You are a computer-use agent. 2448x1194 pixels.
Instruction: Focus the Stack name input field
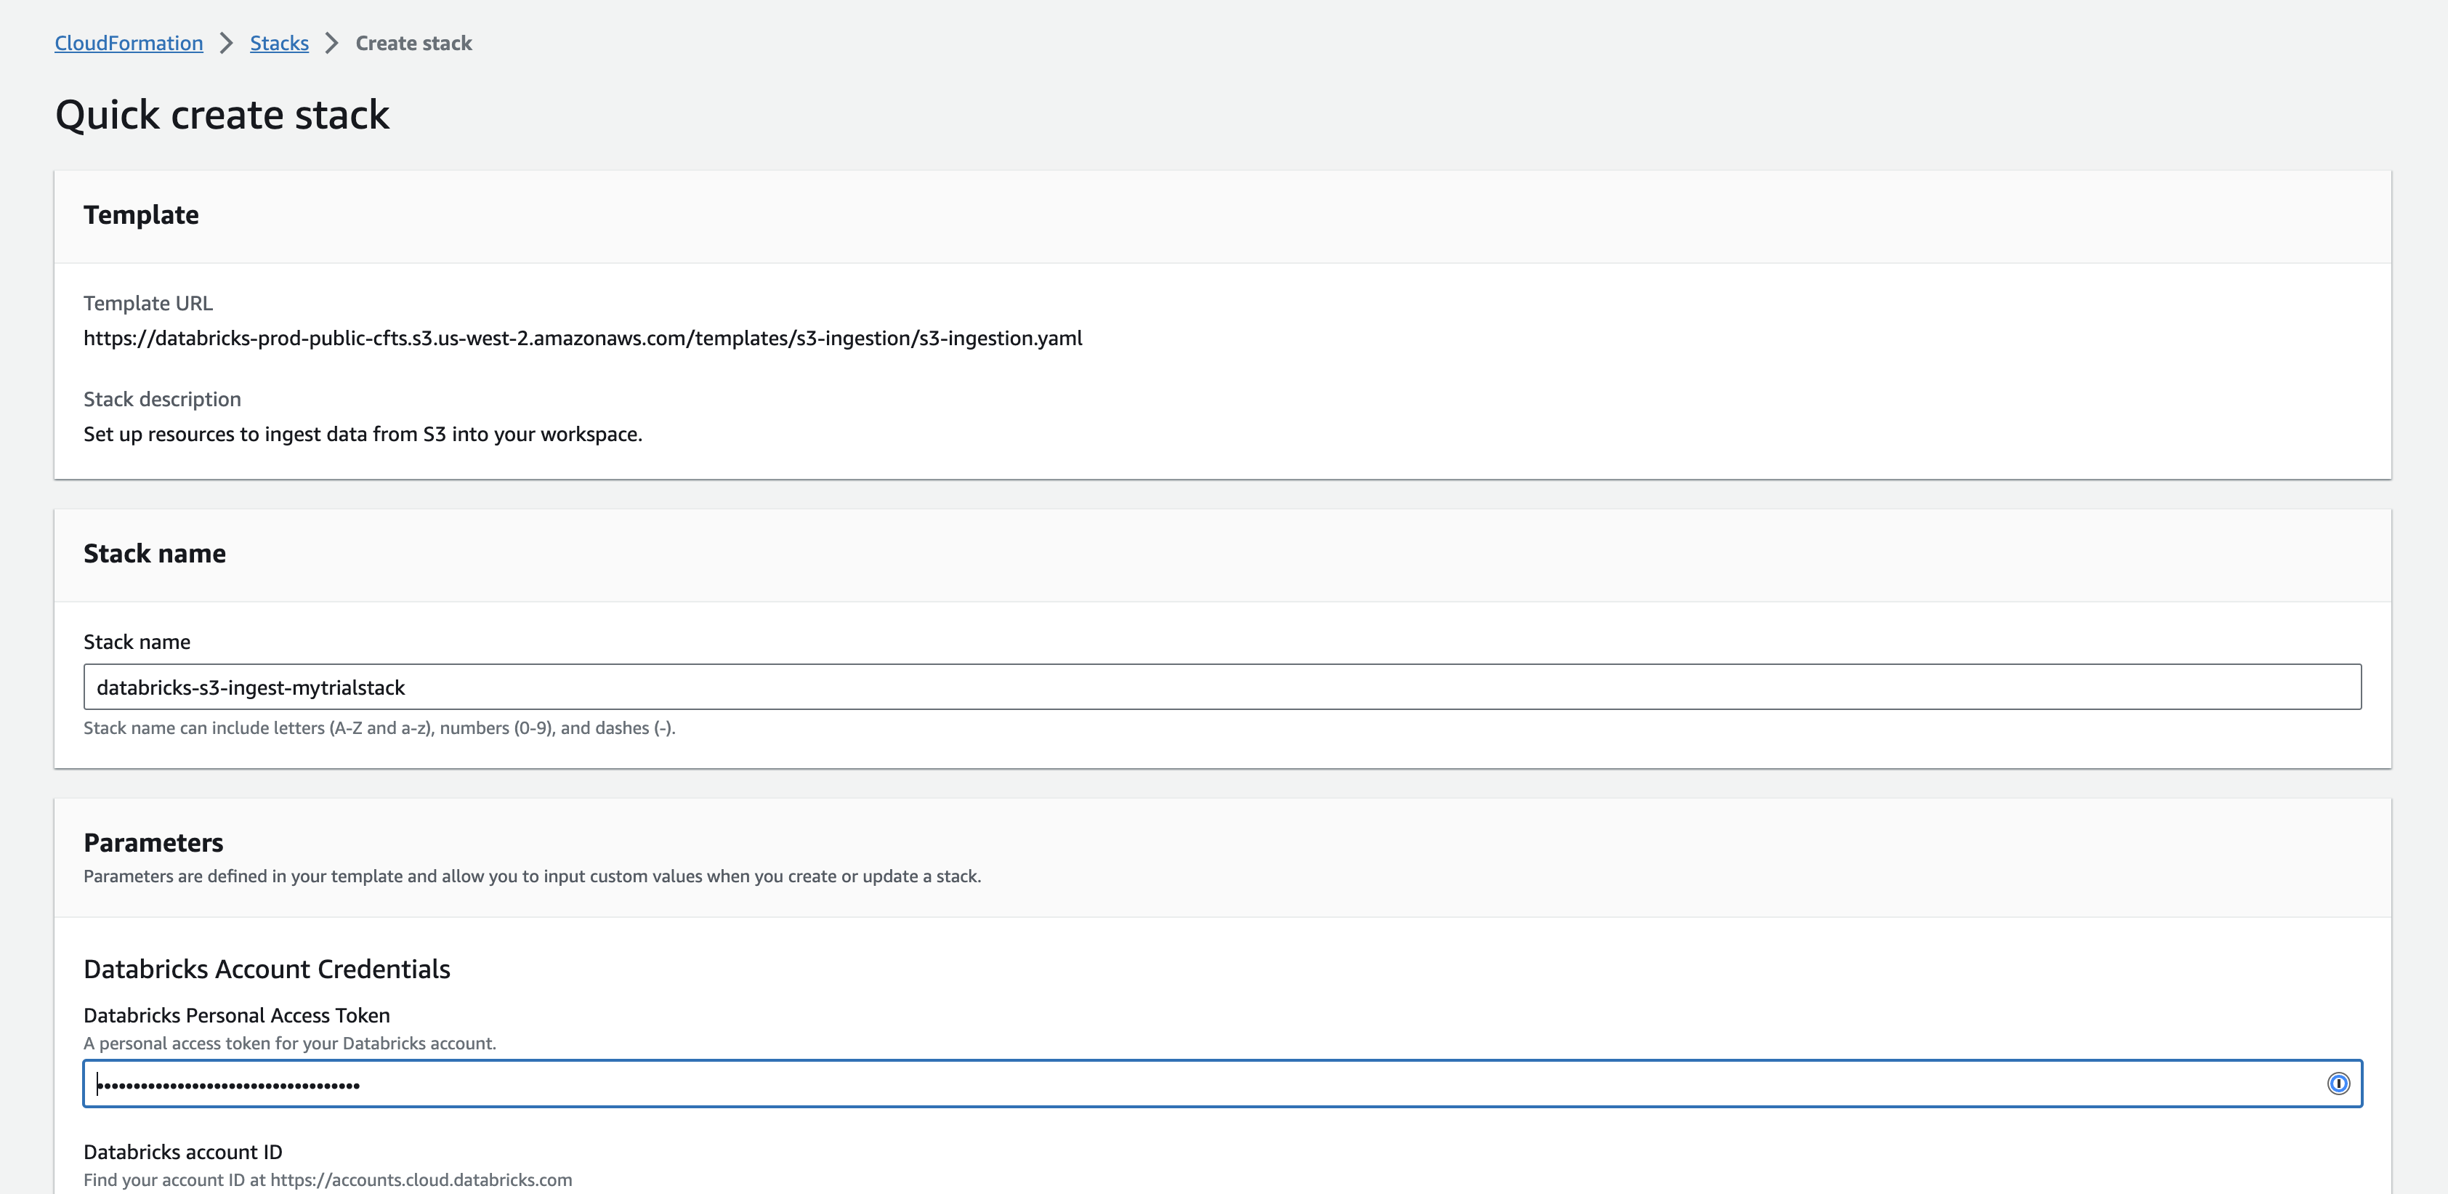point(1222,686)
